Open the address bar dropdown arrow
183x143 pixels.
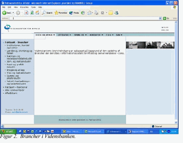[x=160, y=18]
